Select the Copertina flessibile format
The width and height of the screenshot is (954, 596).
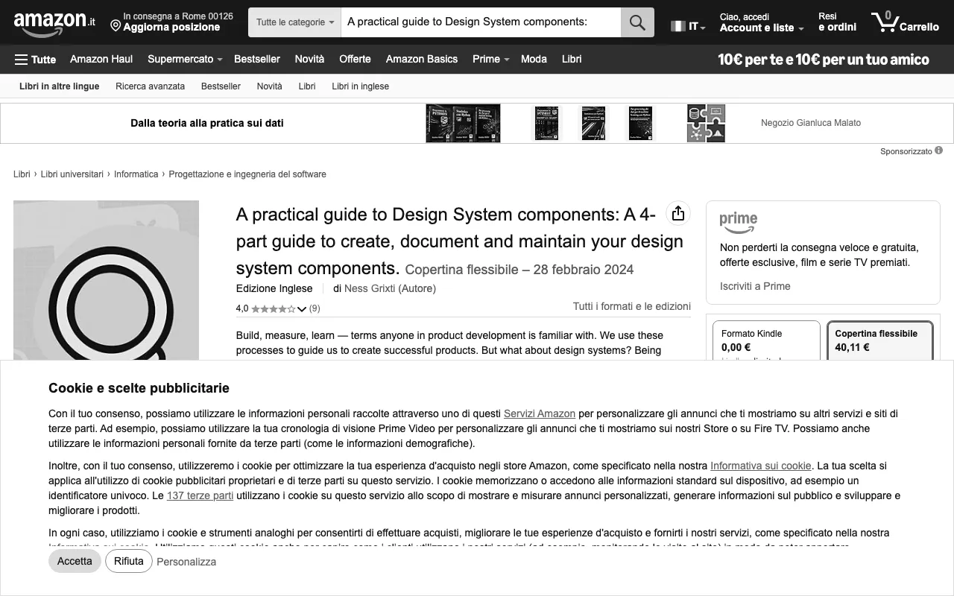[x=880, y=341]
